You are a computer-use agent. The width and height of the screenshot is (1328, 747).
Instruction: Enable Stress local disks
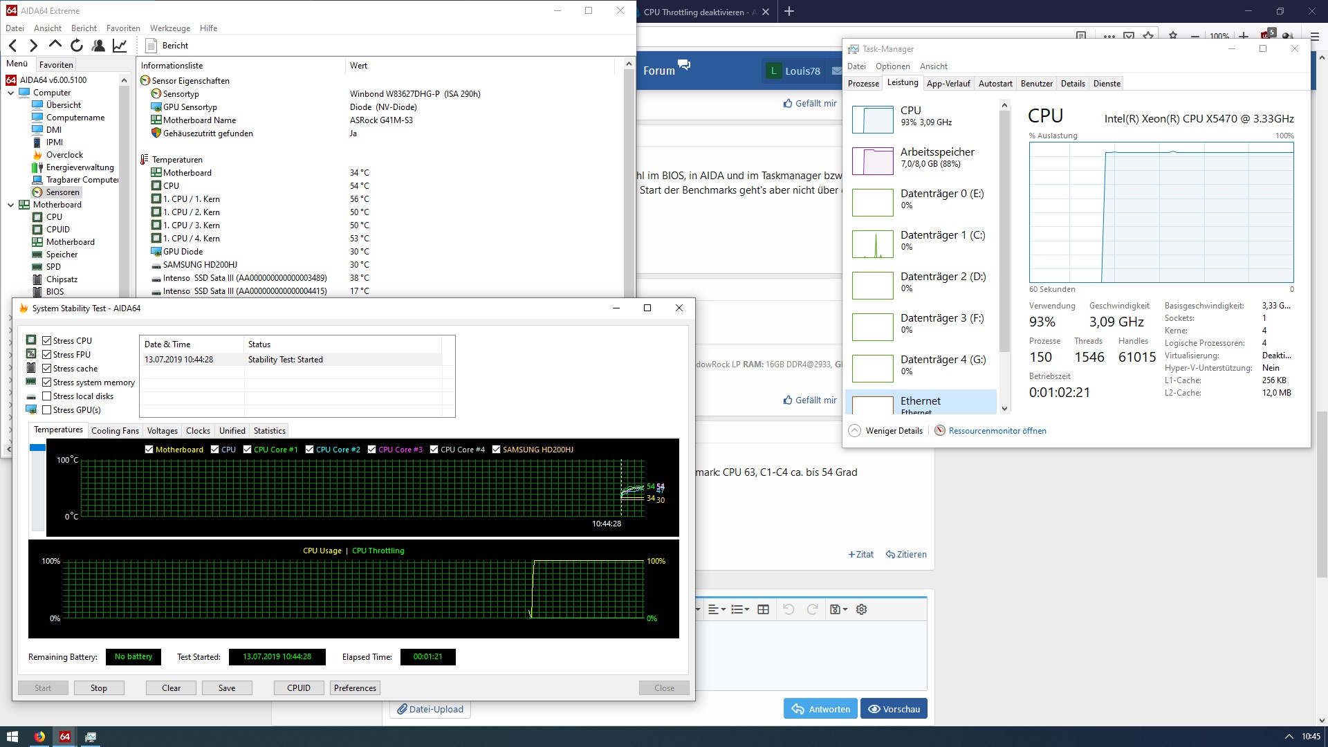[x=47, y=396]
